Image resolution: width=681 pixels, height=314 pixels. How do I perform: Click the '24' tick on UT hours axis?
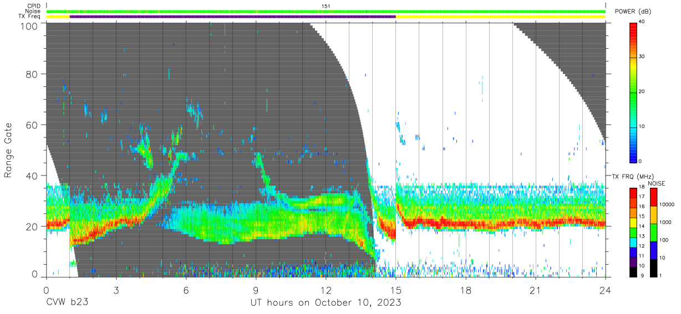(606, 290)
